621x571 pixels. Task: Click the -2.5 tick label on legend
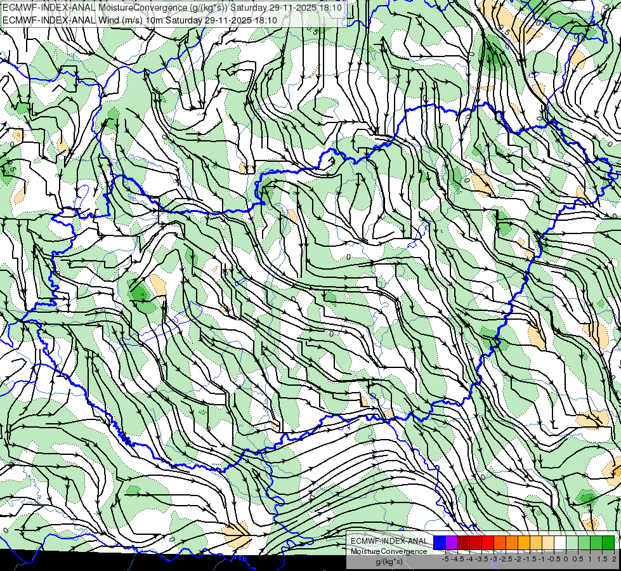click(506, 559)
